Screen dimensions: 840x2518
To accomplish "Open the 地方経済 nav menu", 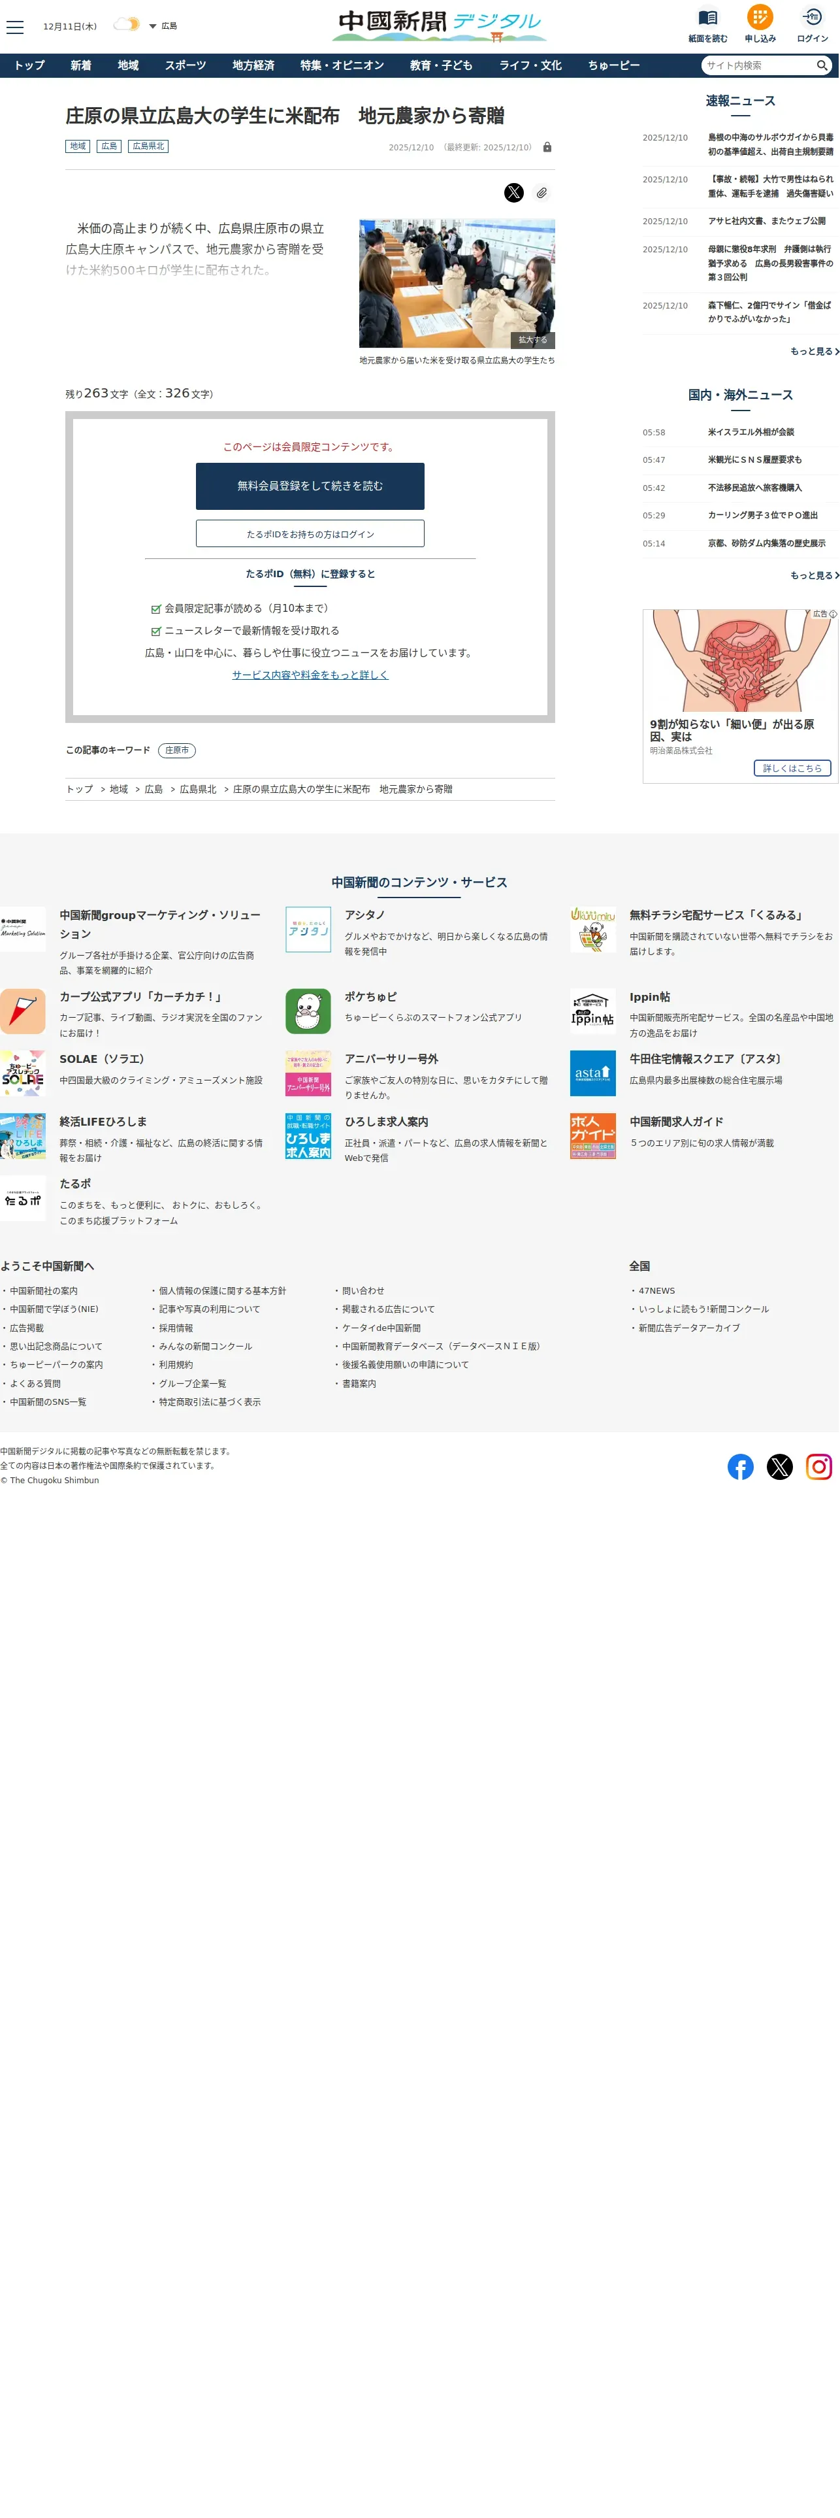I will click(253, 65).
